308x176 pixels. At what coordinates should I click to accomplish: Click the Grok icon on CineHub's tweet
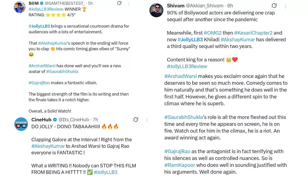[x=136, y=119]
